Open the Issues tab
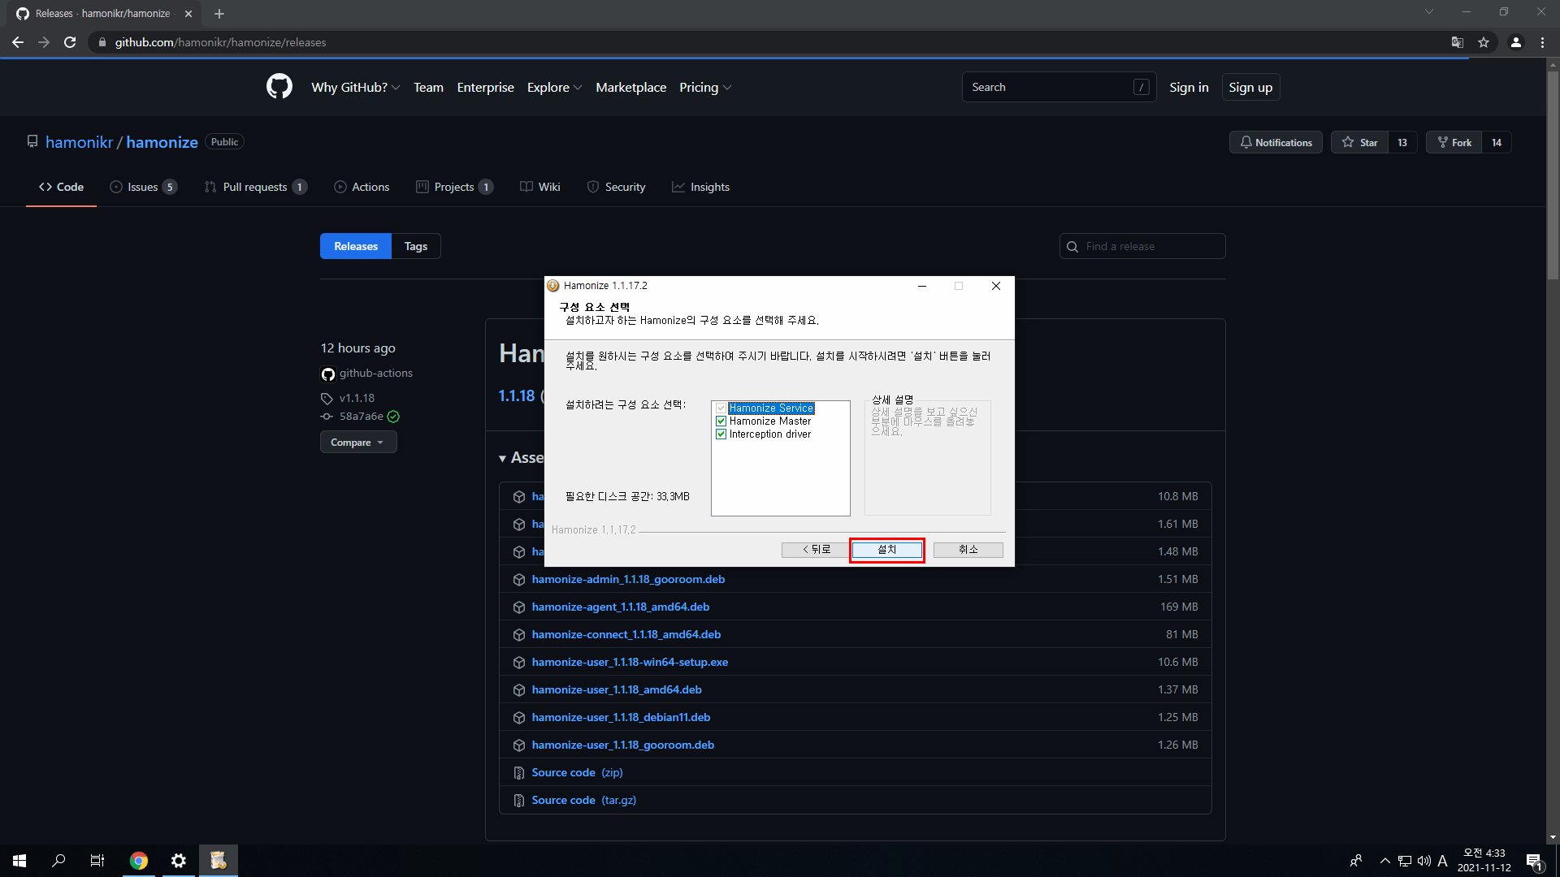Screen dimensions: 1560x877 click(x=143, y=187)
